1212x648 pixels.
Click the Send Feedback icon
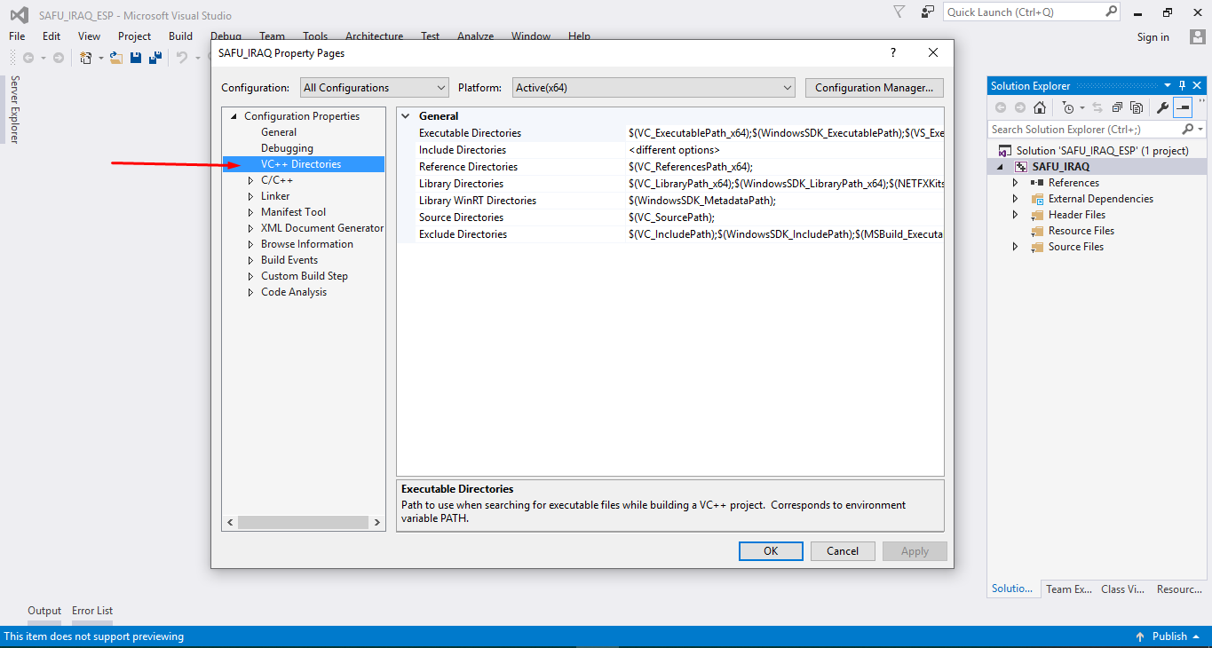click(x=928, y=12)
